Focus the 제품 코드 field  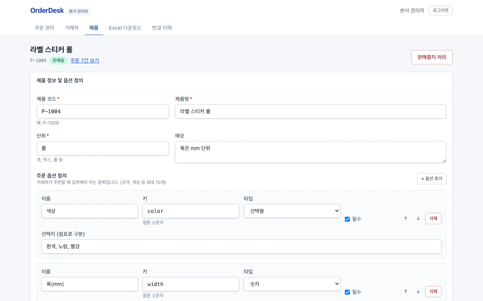point(103,111)
